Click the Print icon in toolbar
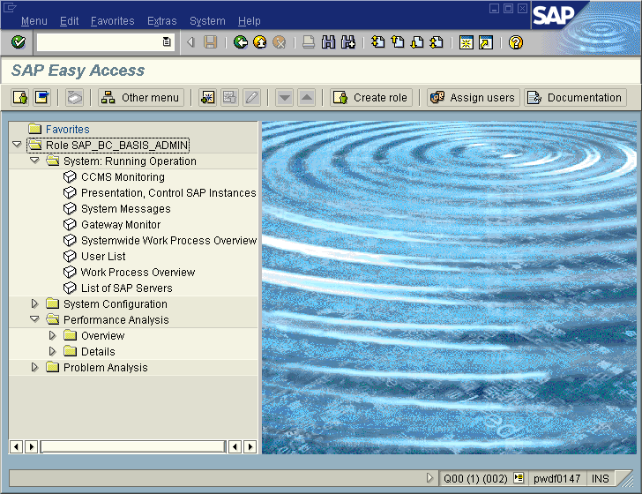The image size is (642, 494). point(309,42)
